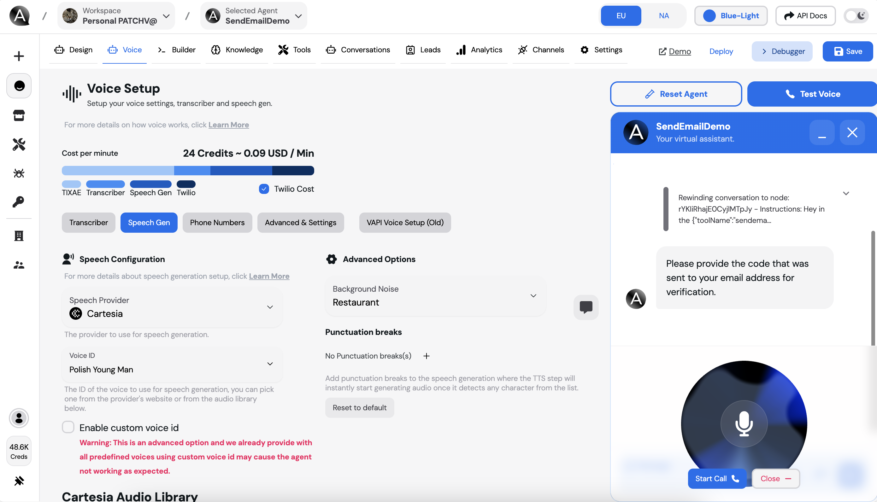Click the Start Call button
This screenshot has height=502, width=877.
pos(717,479)
